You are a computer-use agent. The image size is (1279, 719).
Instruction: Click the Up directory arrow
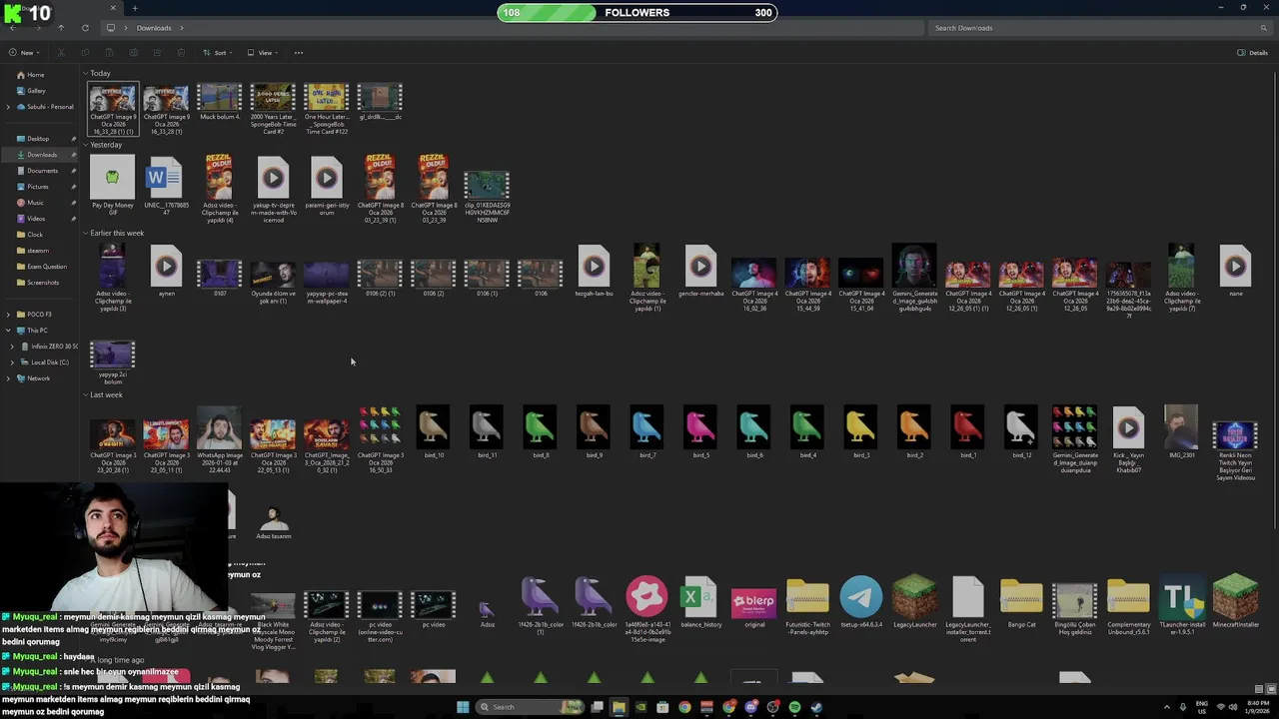click(x=61, y=28)
